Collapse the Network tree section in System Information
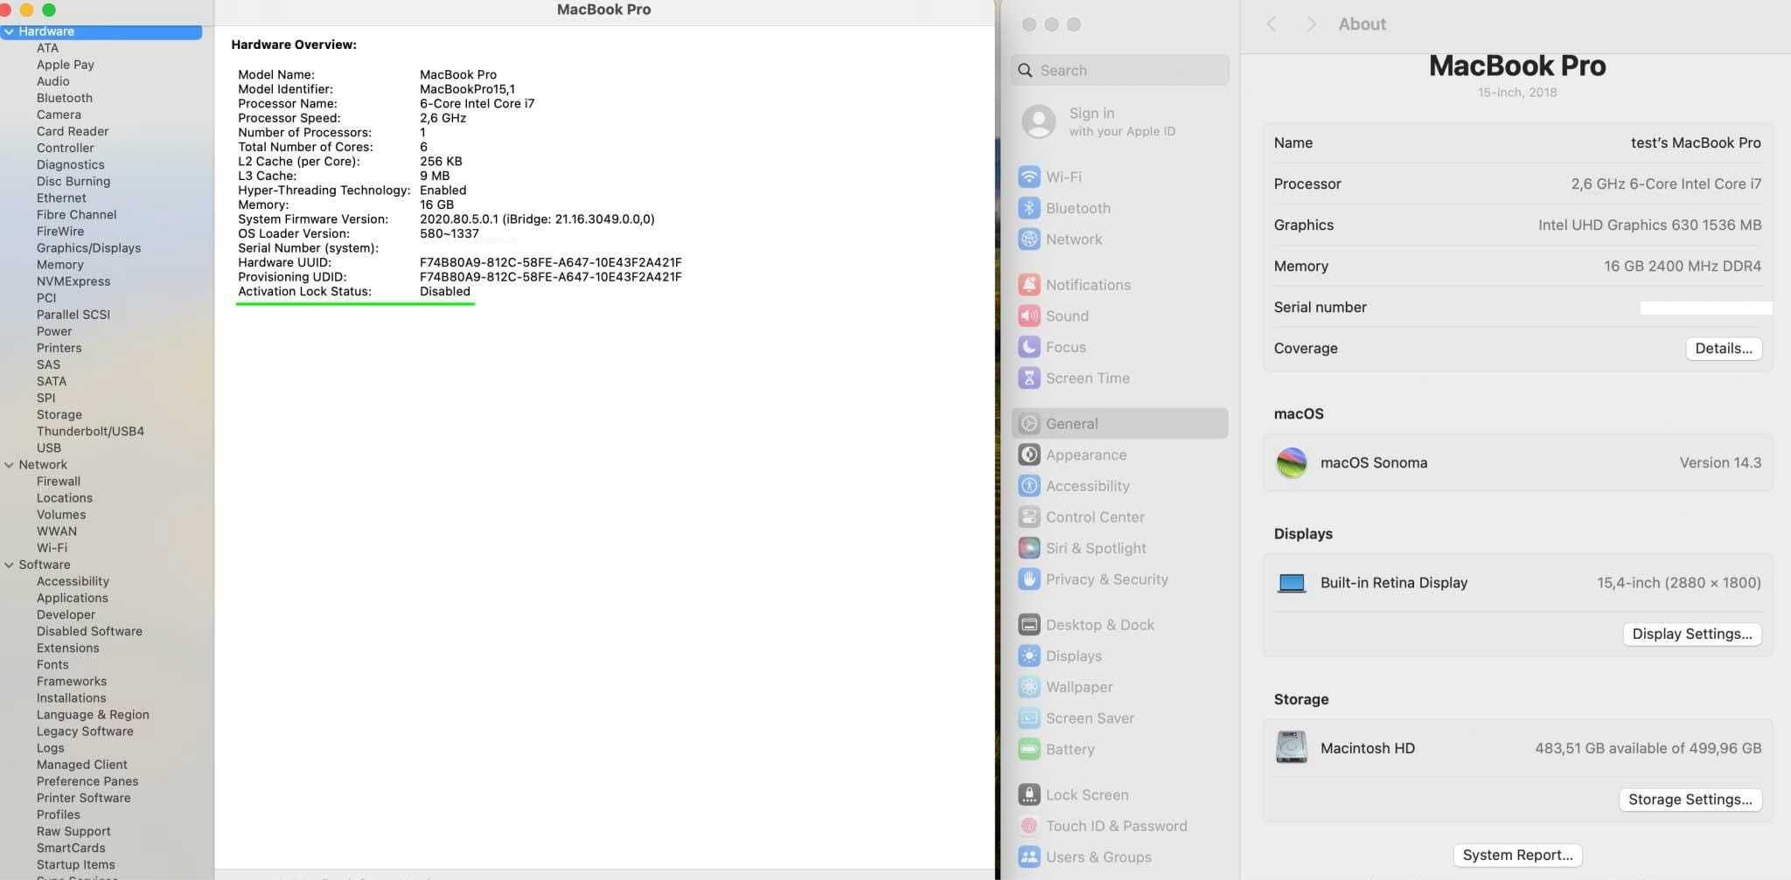Screen dimensions: 1791x880 (9, 465)
